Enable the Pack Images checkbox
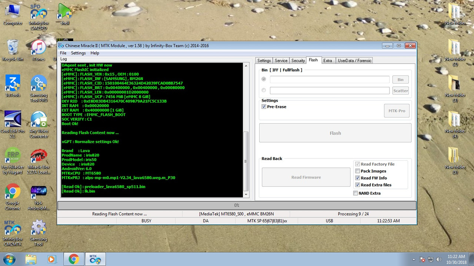 (357, 171)
